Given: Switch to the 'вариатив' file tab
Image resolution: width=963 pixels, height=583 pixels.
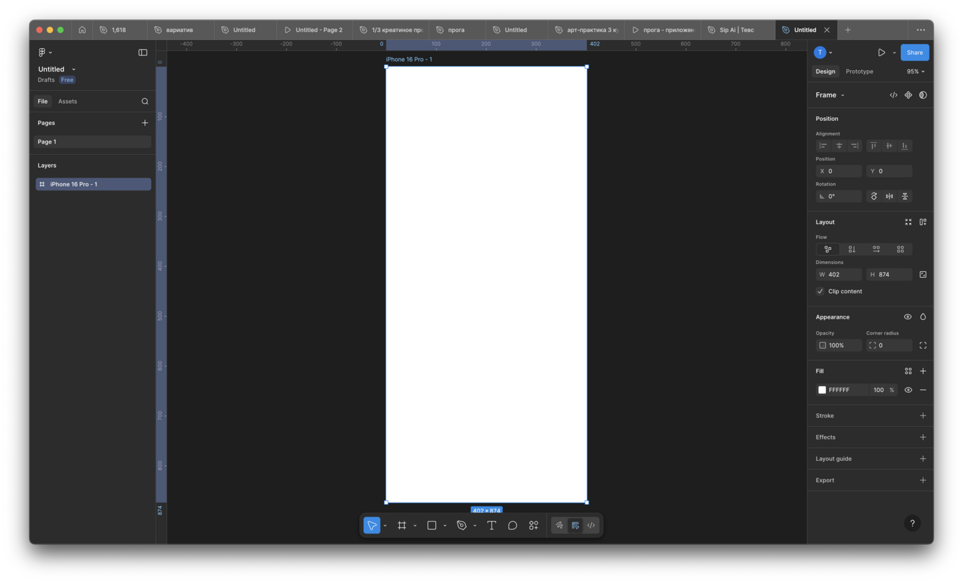Looking at the screenshot, I should (x=180, y=30).
